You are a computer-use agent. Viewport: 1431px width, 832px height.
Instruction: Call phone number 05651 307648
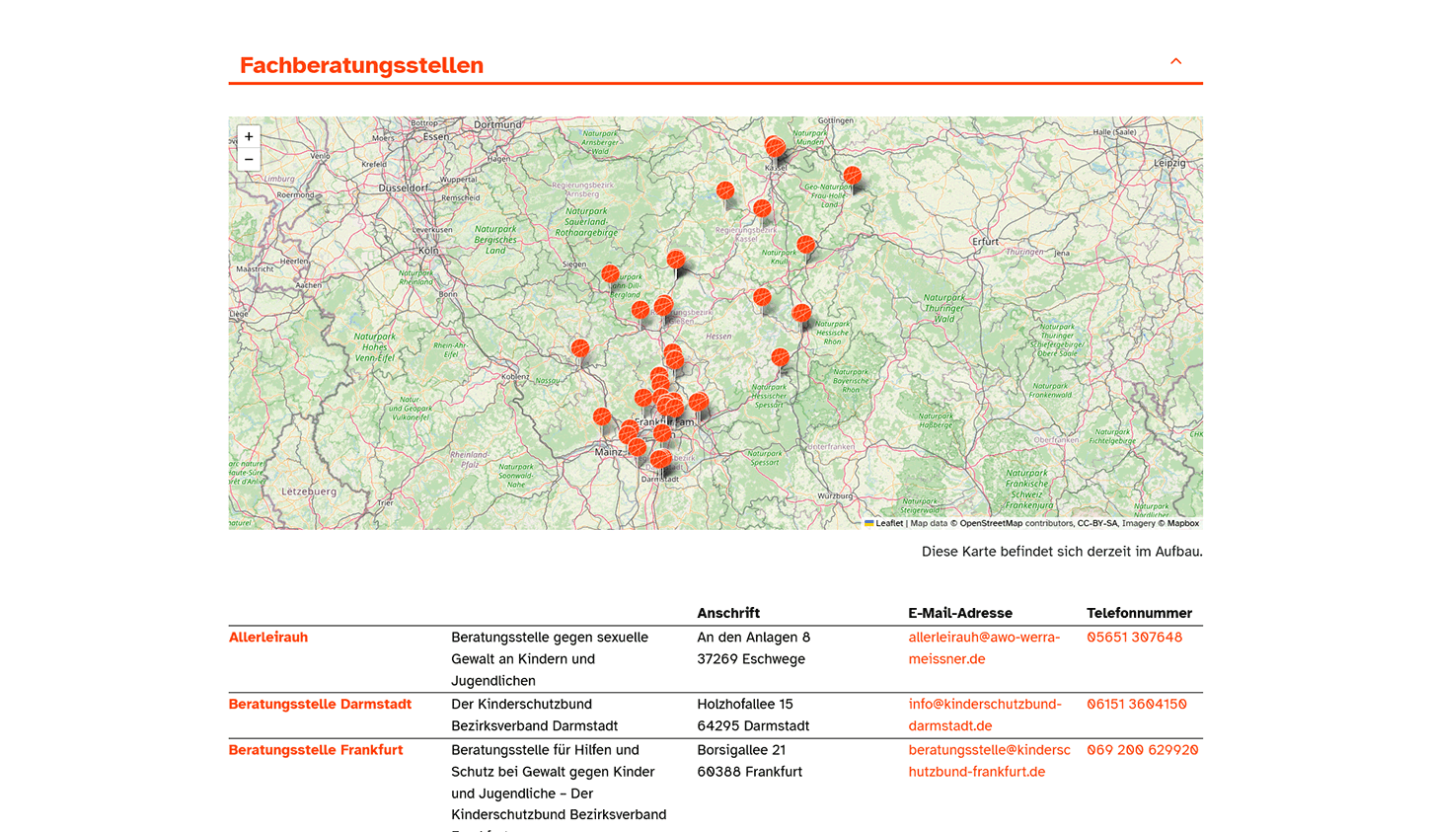[1134, 638]
